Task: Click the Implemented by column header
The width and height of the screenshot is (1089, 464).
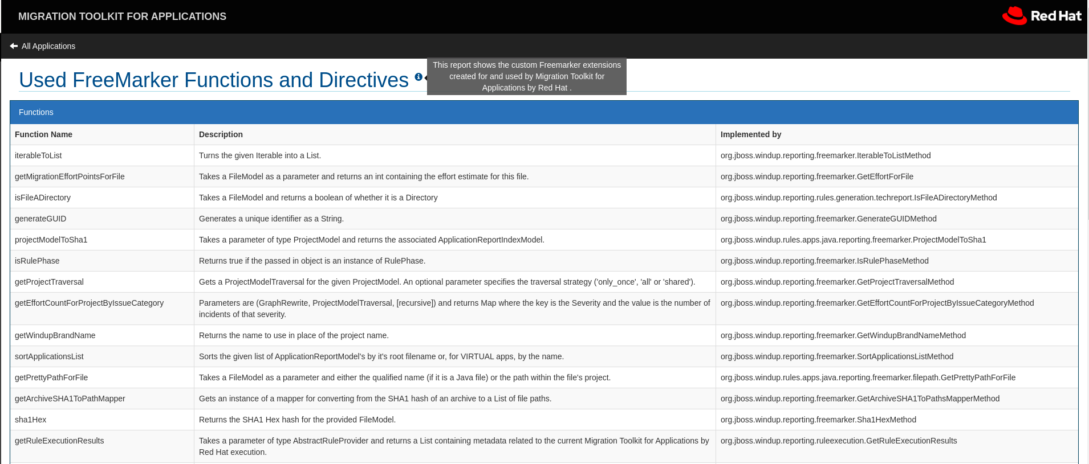Action: coord(751,134)
